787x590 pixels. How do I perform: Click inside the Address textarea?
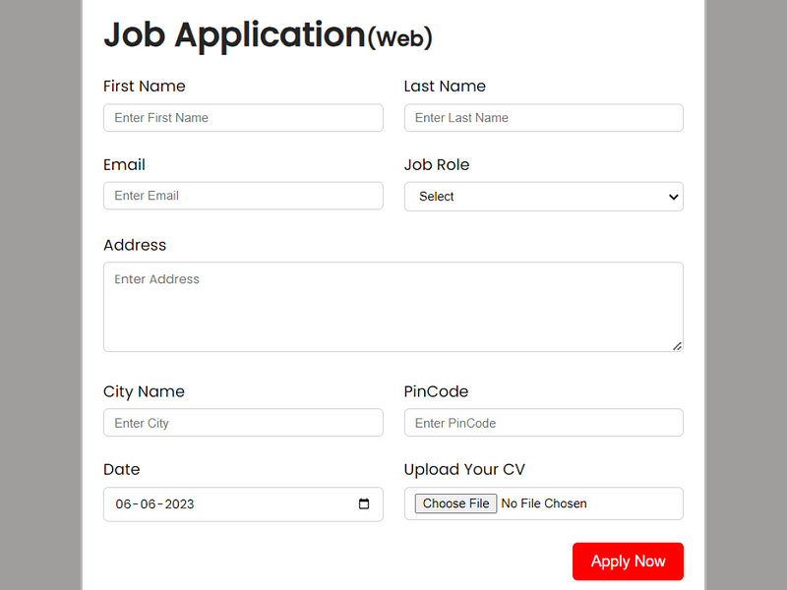pyautogui.click(x=393, y=305)
